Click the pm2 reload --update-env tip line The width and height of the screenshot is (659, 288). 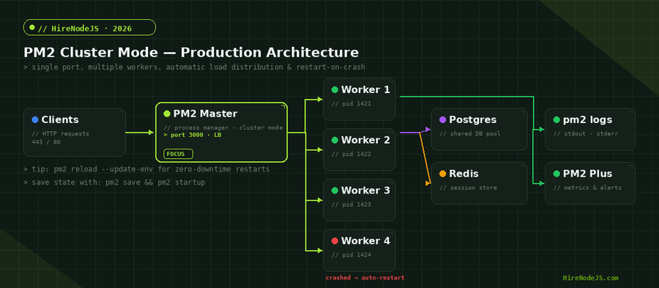pos(146,169)
